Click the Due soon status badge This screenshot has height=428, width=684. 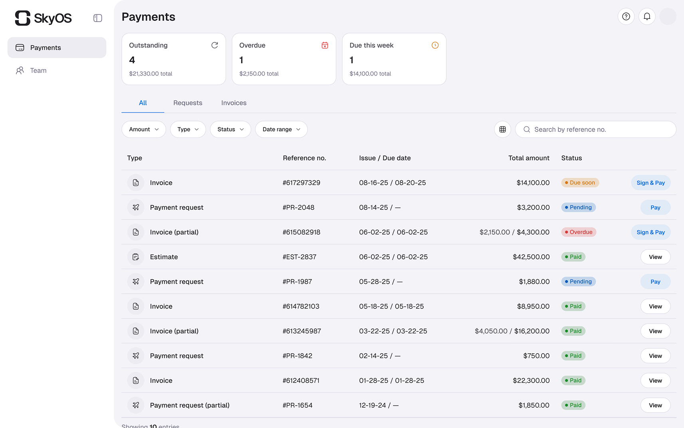580,183
